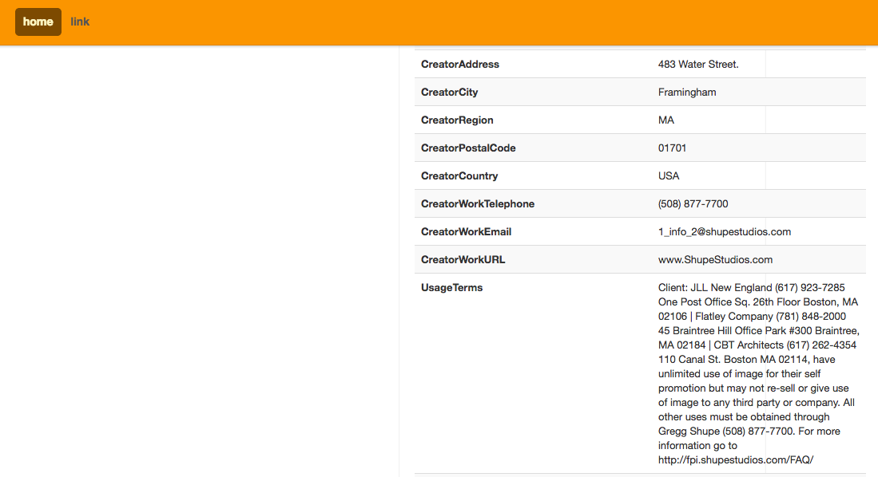Select the phone number (508) 877-7700 beside CreatorWorkTelephone
This screenshot has width=878, height=477.
pos(693,204)
